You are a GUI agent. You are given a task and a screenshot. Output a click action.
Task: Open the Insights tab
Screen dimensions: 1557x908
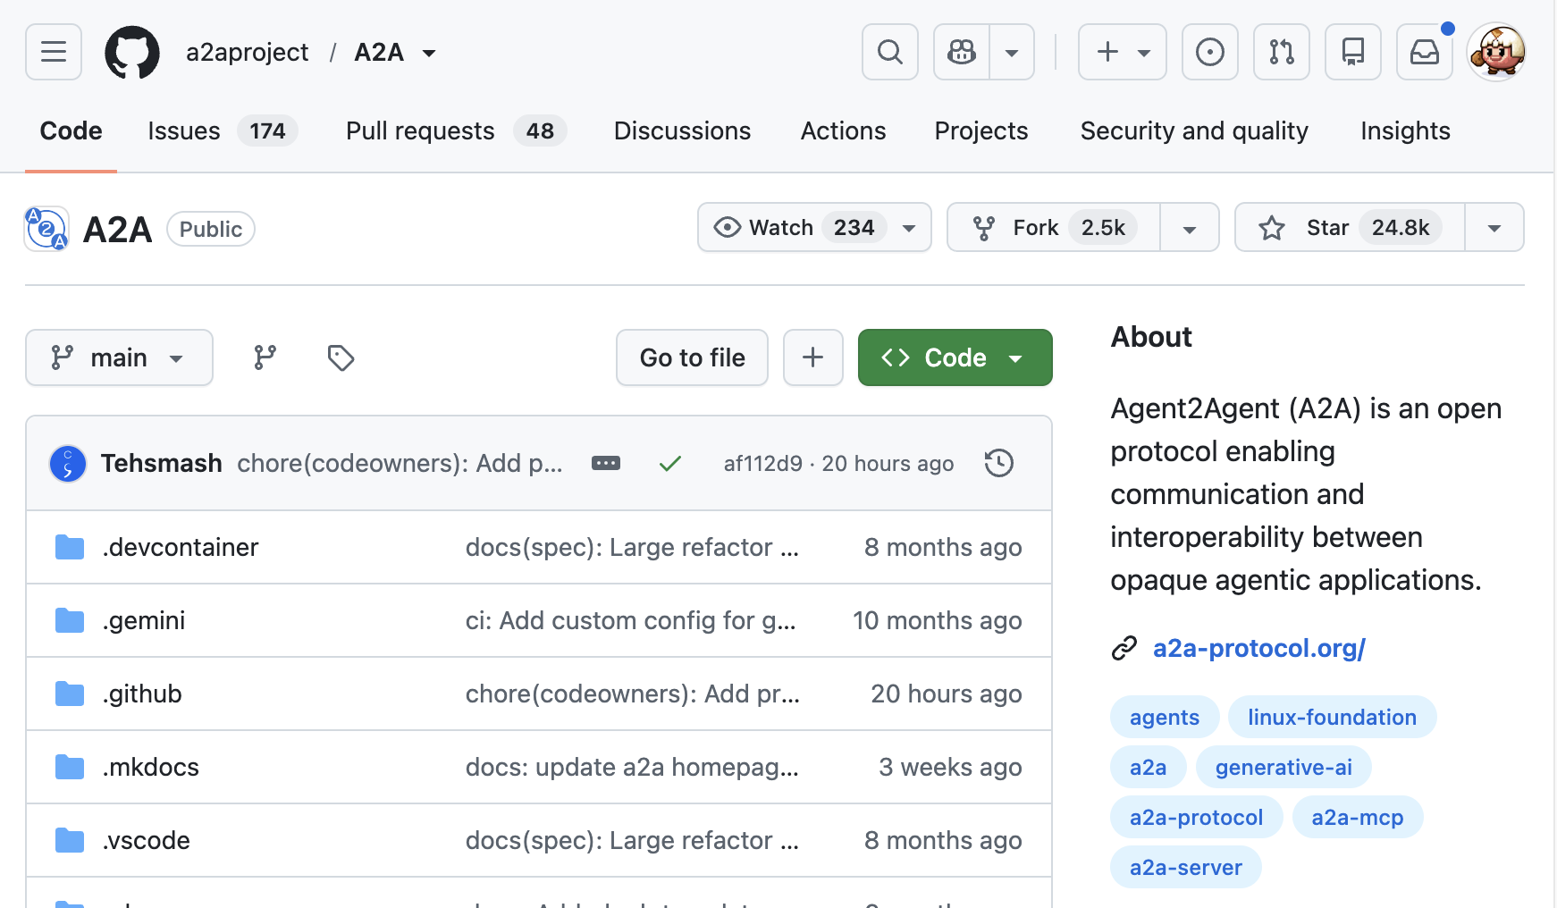point(1405,130)
